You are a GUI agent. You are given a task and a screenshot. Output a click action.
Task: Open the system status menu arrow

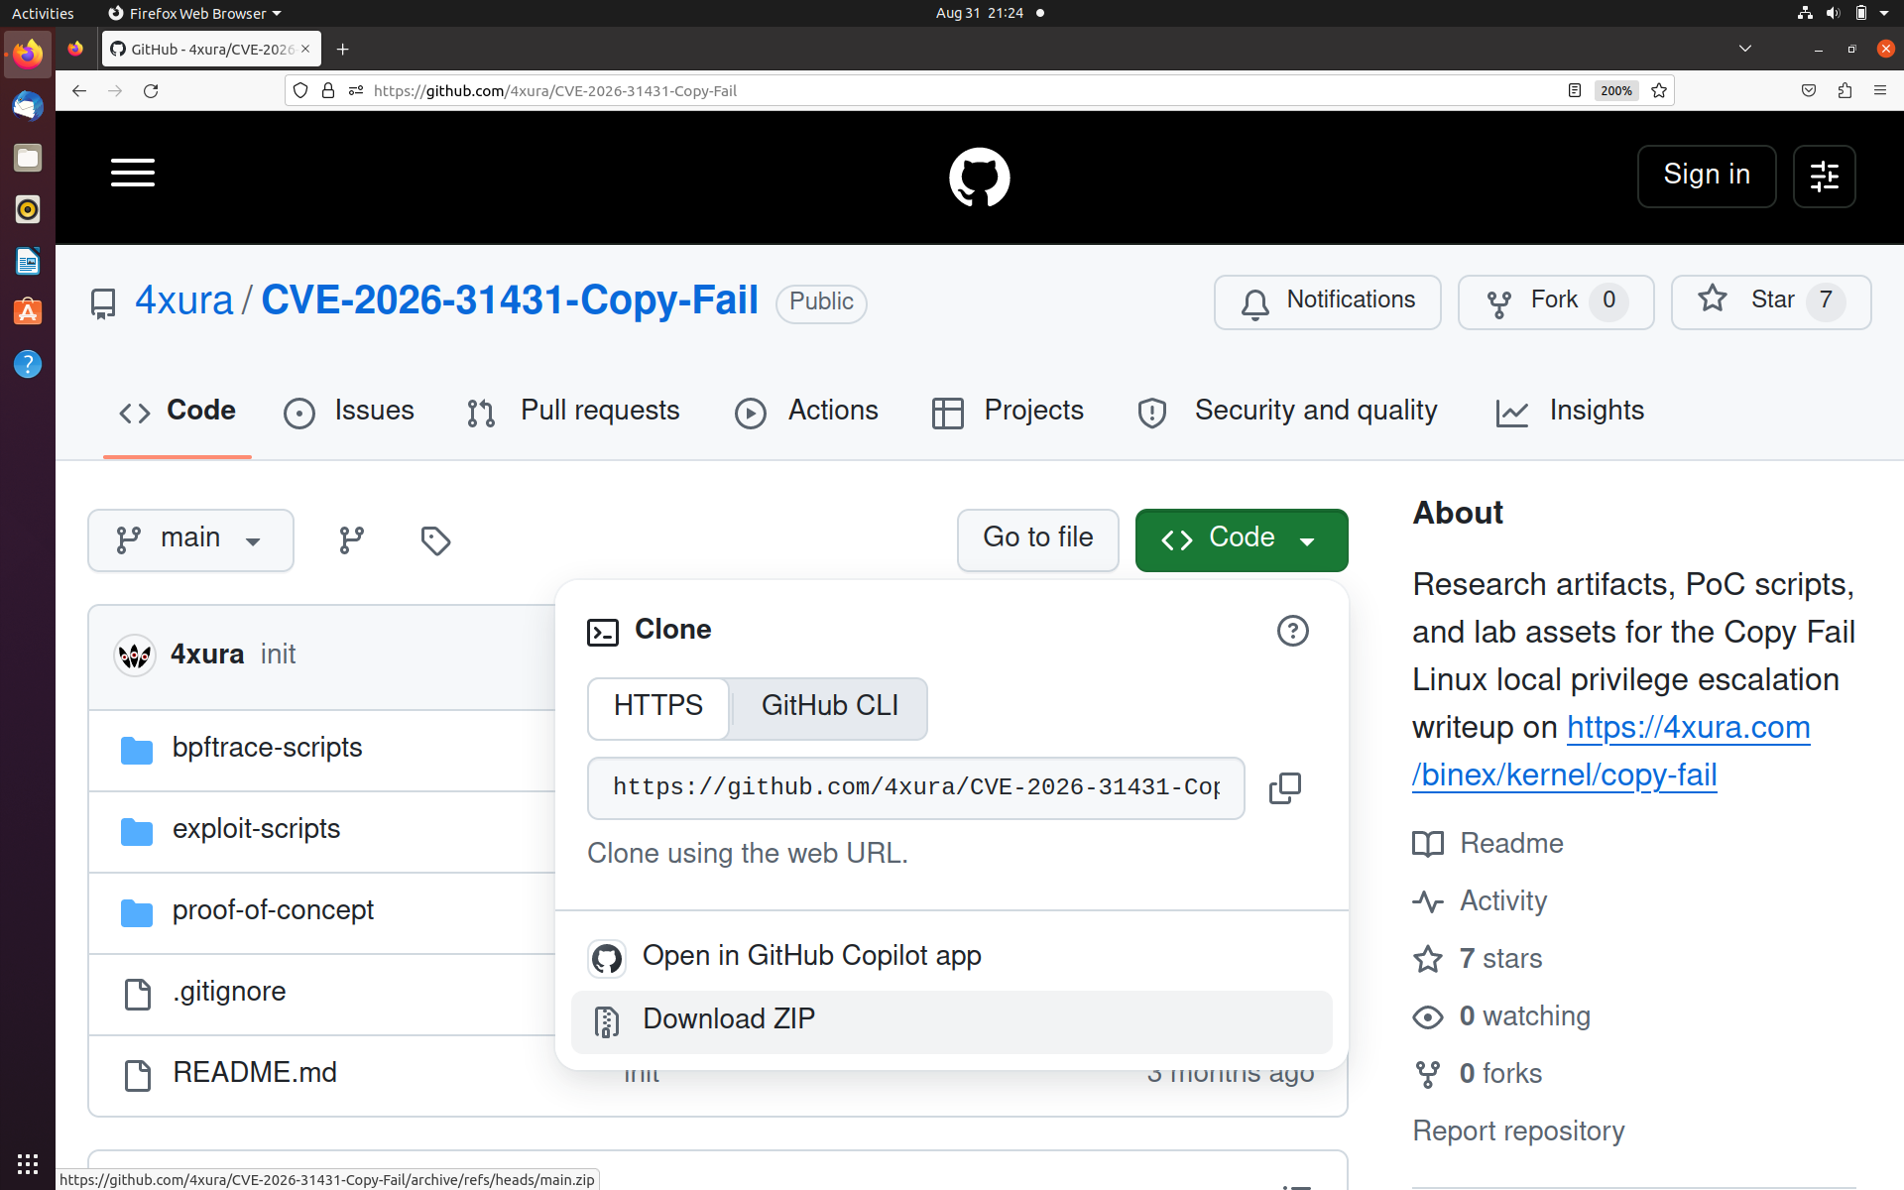coord(1884,13)
